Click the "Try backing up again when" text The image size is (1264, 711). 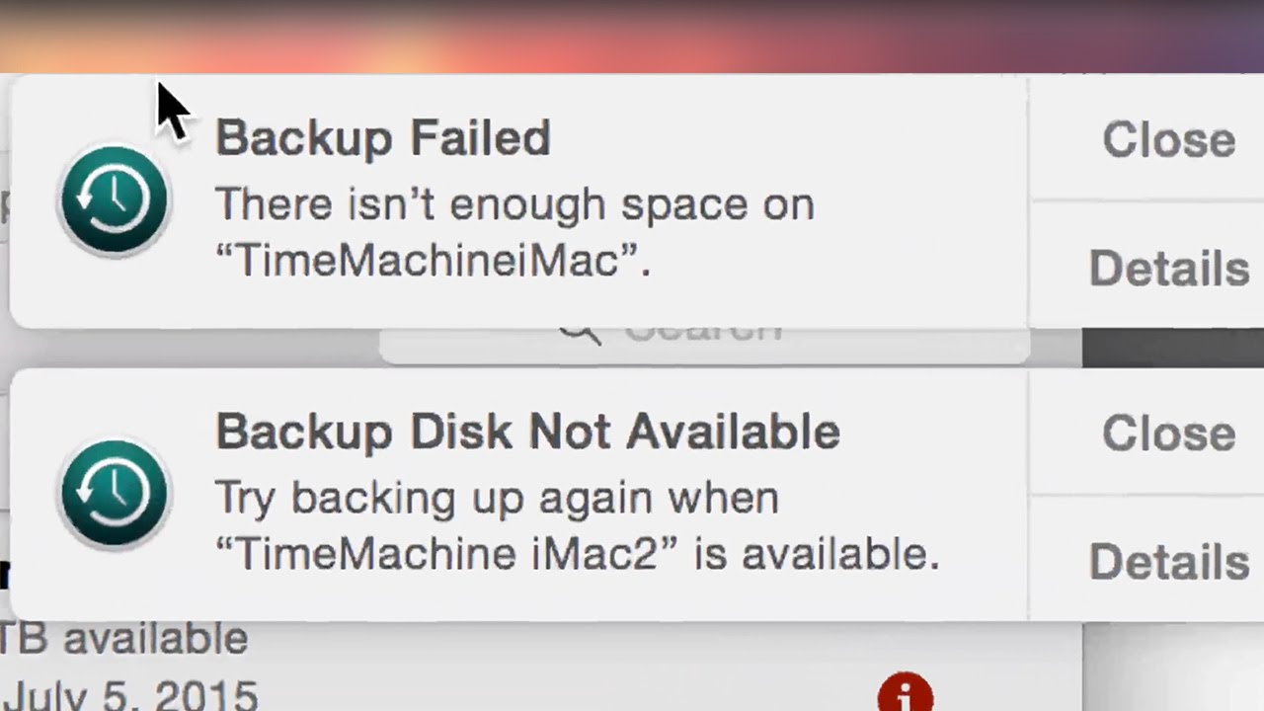pos(497,498)
